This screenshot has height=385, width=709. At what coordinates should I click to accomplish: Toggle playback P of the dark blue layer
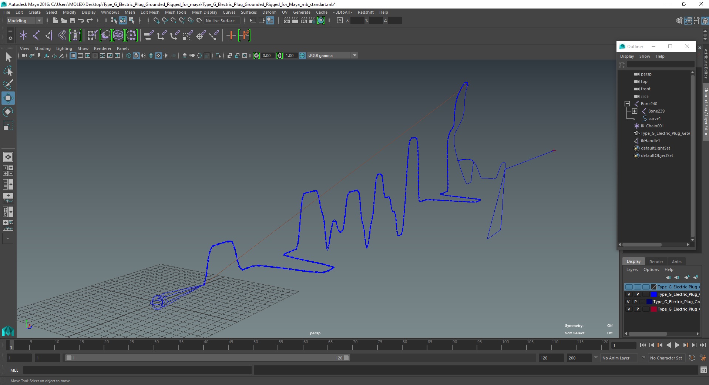click(x=635, y=302)
